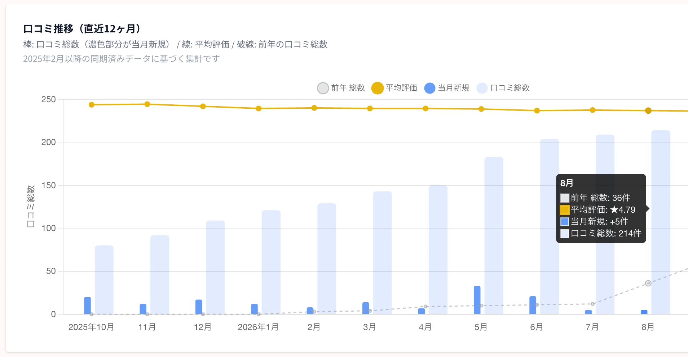The height and width of the screenshot is (357, 688).
Task: Click the 2026年1月 x-axis label
Action: [x=258, y=327]
